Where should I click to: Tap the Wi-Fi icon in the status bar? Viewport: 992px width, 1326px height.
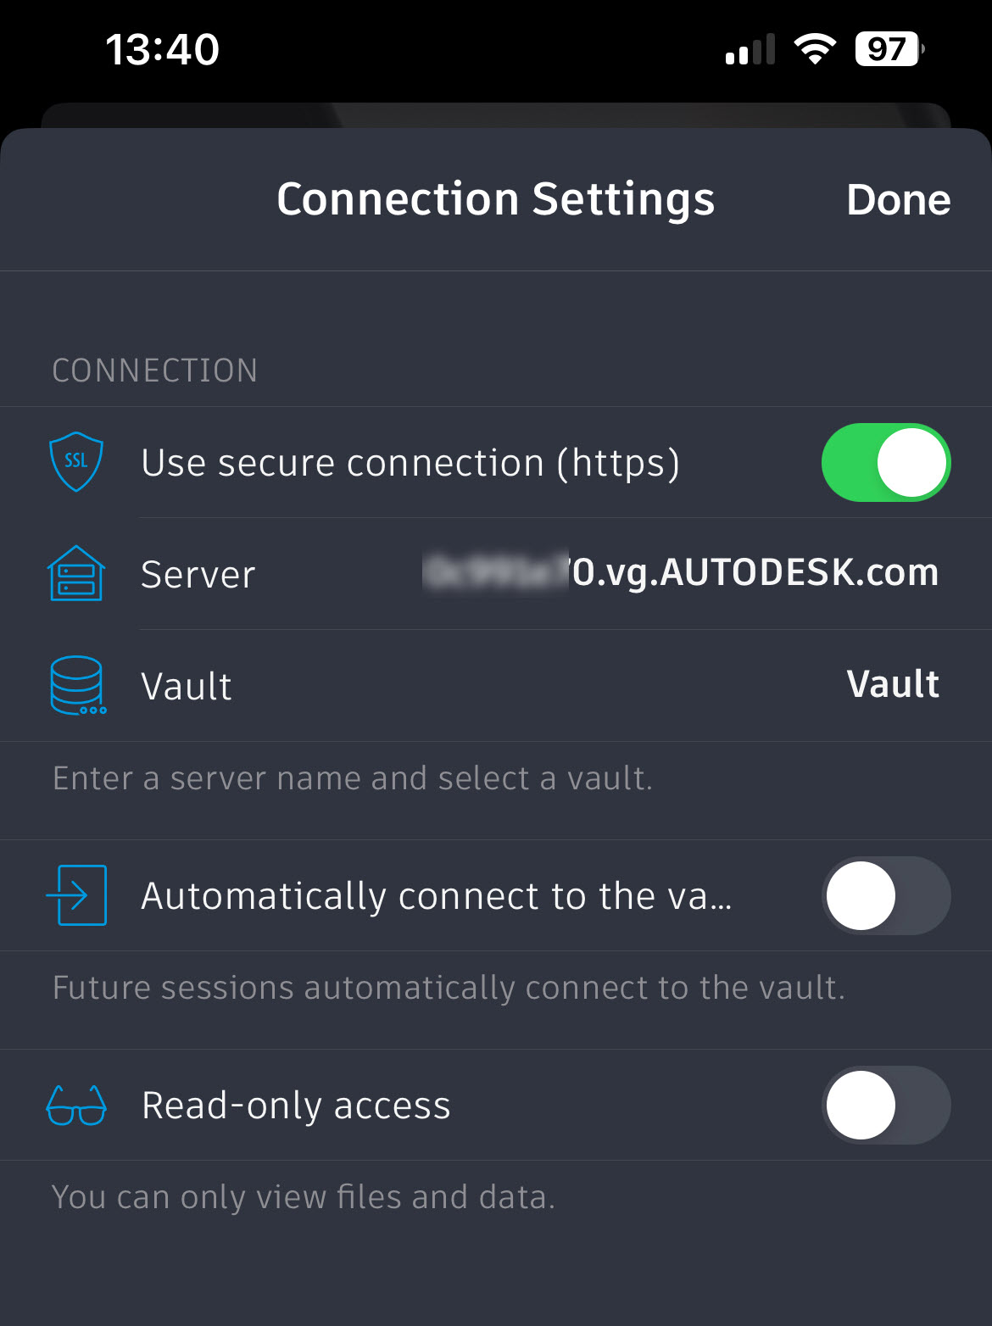816,48
